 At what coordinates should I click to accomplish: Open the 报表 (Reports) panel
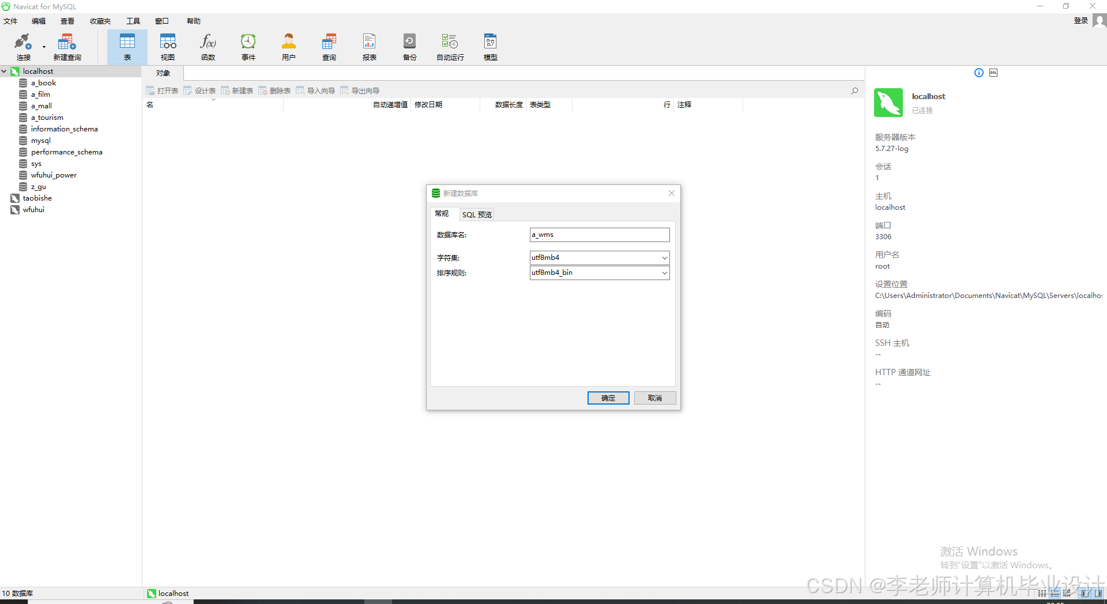[x=369, y=46]
